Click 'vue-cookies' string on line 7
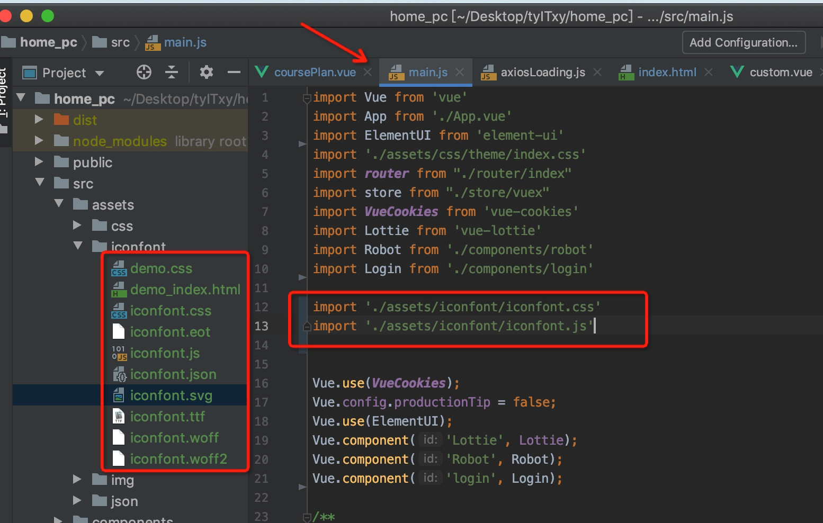 click(531, 212)
